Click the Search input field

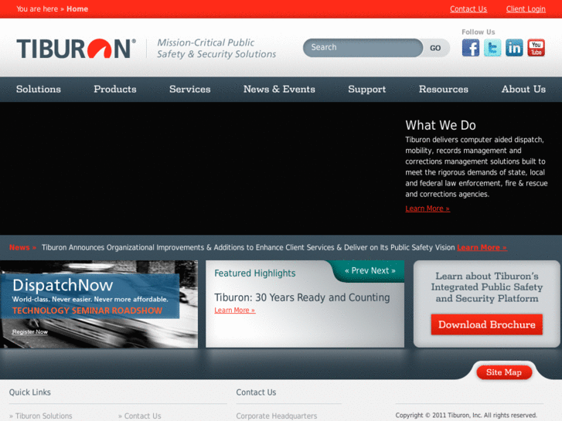pos(363,48)
